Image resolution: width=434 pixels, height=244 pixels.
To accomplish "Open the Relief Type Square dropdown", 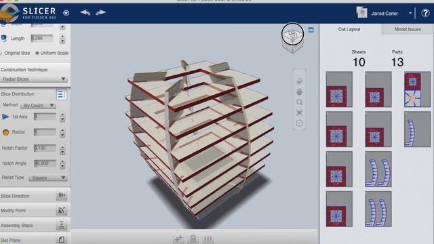I will [x=48, y=178].
